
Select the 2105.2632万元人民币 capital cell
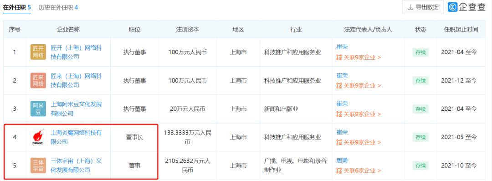188,165
